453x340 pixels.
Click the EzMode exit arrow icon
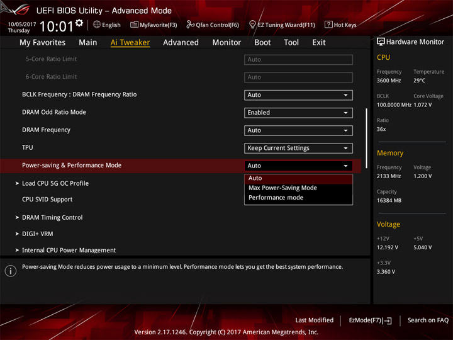[x=388, y=320]
